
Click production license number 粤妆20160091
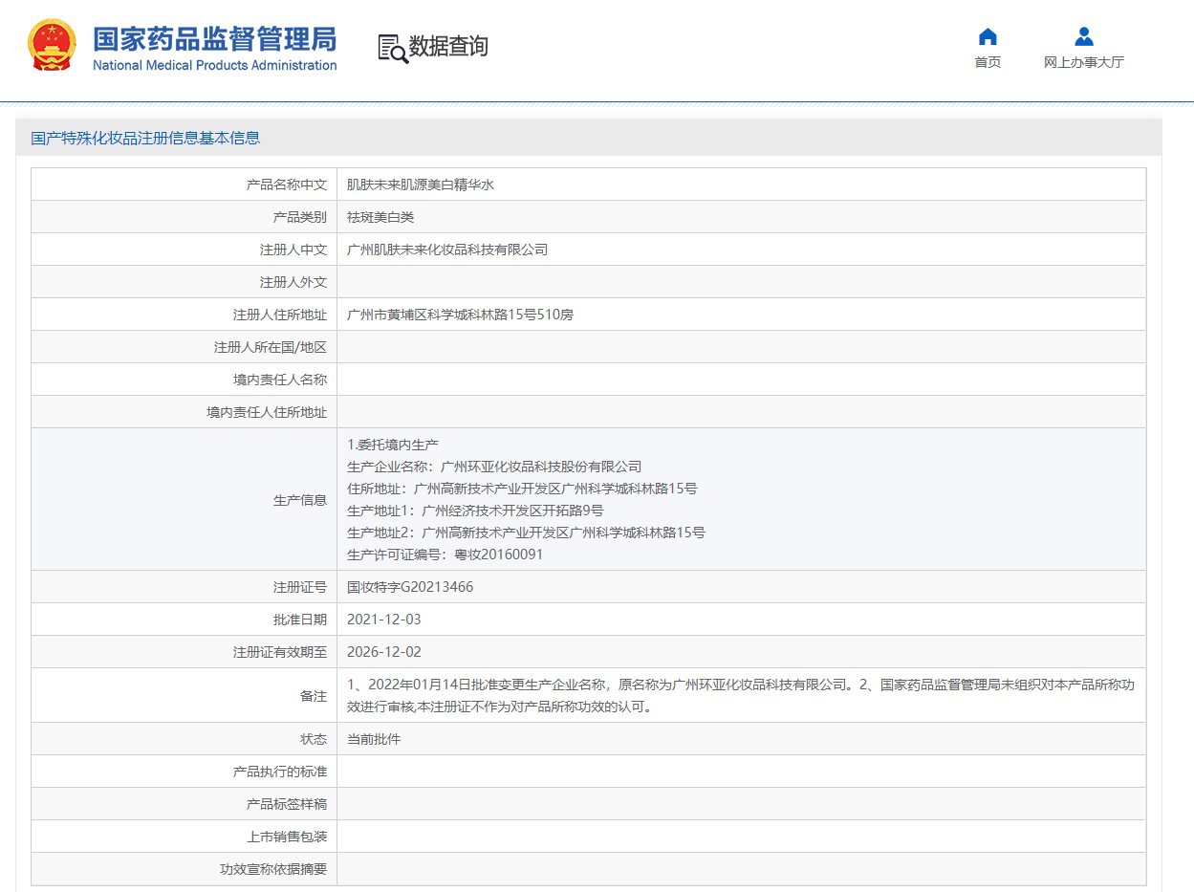tap(498, 555)
